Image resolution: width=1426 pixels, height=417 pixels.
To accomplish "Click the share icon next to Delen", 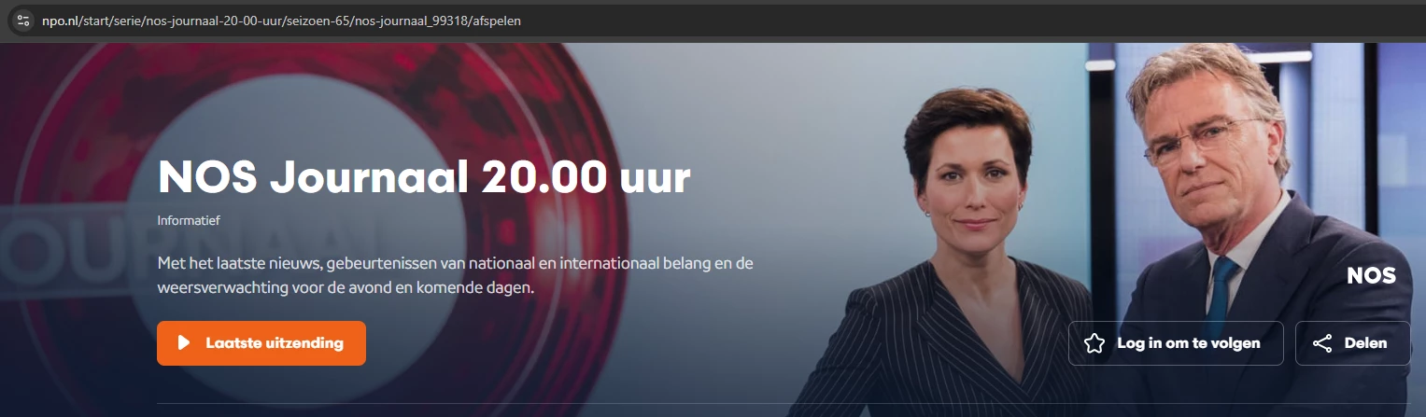I will coord(1322,343).
